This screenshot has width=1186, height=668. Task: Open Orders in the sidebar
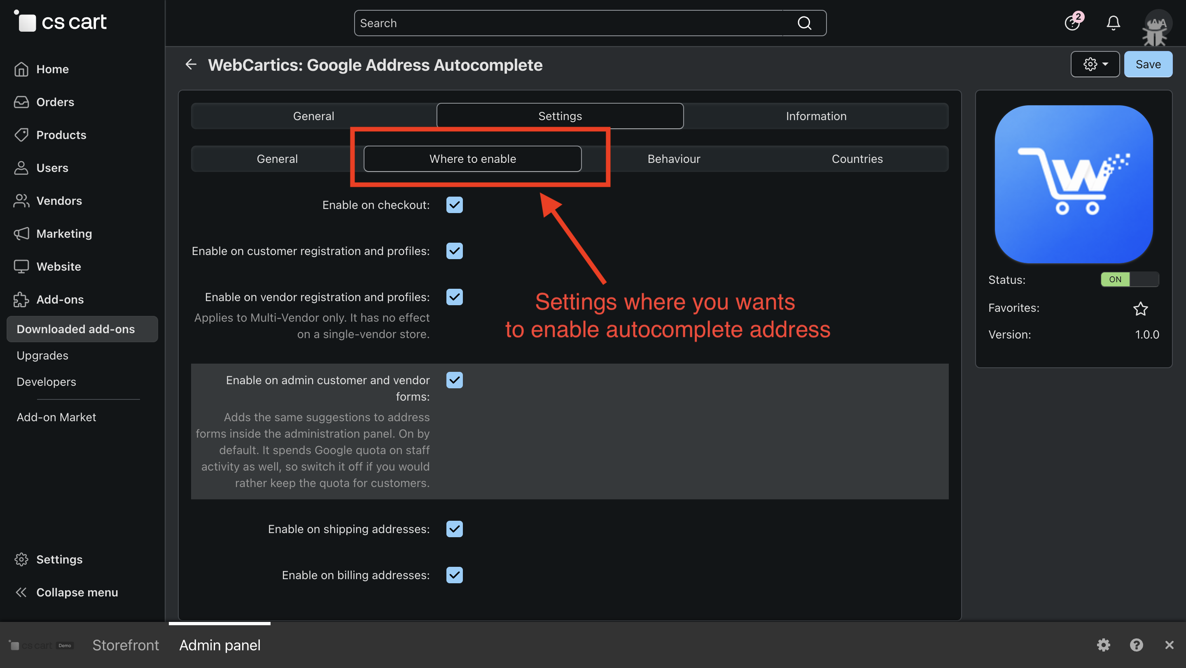[55, 102]
